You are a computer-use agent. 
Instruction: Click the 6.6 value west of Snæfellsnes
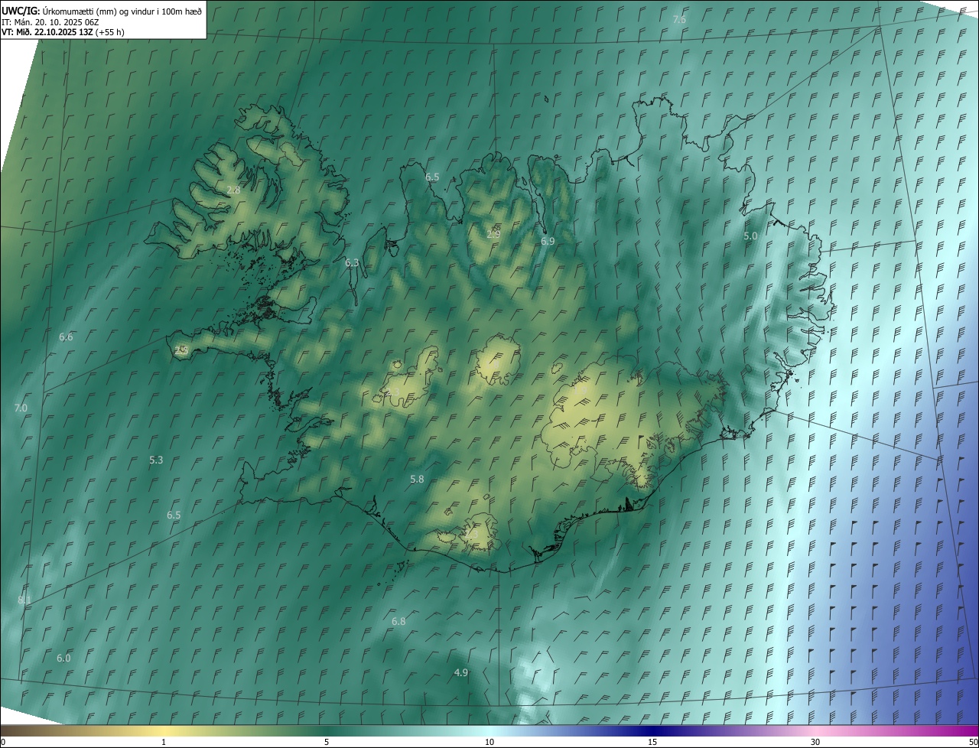click(x=66, y=337)
